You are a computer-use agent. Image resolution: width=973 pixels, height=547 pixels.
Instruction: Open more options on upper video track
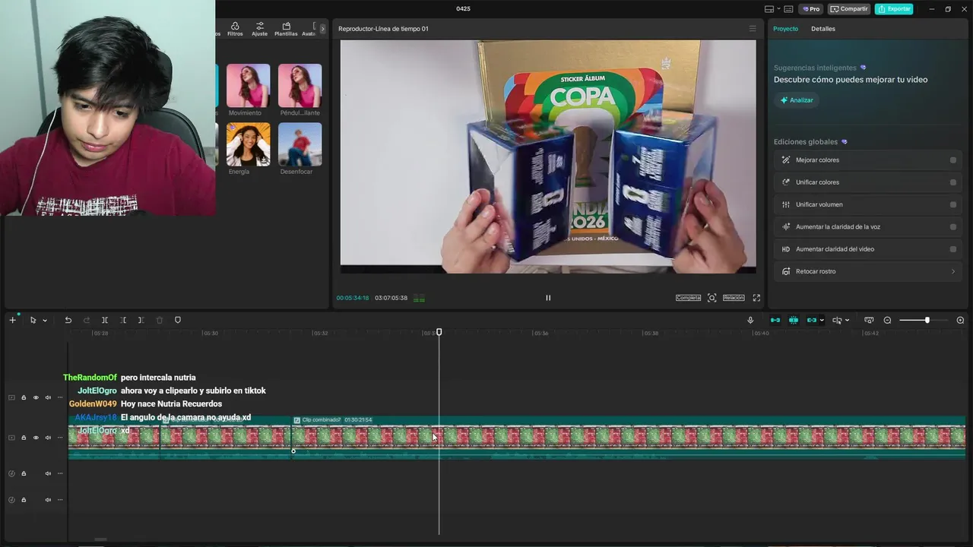pos(60,397)
